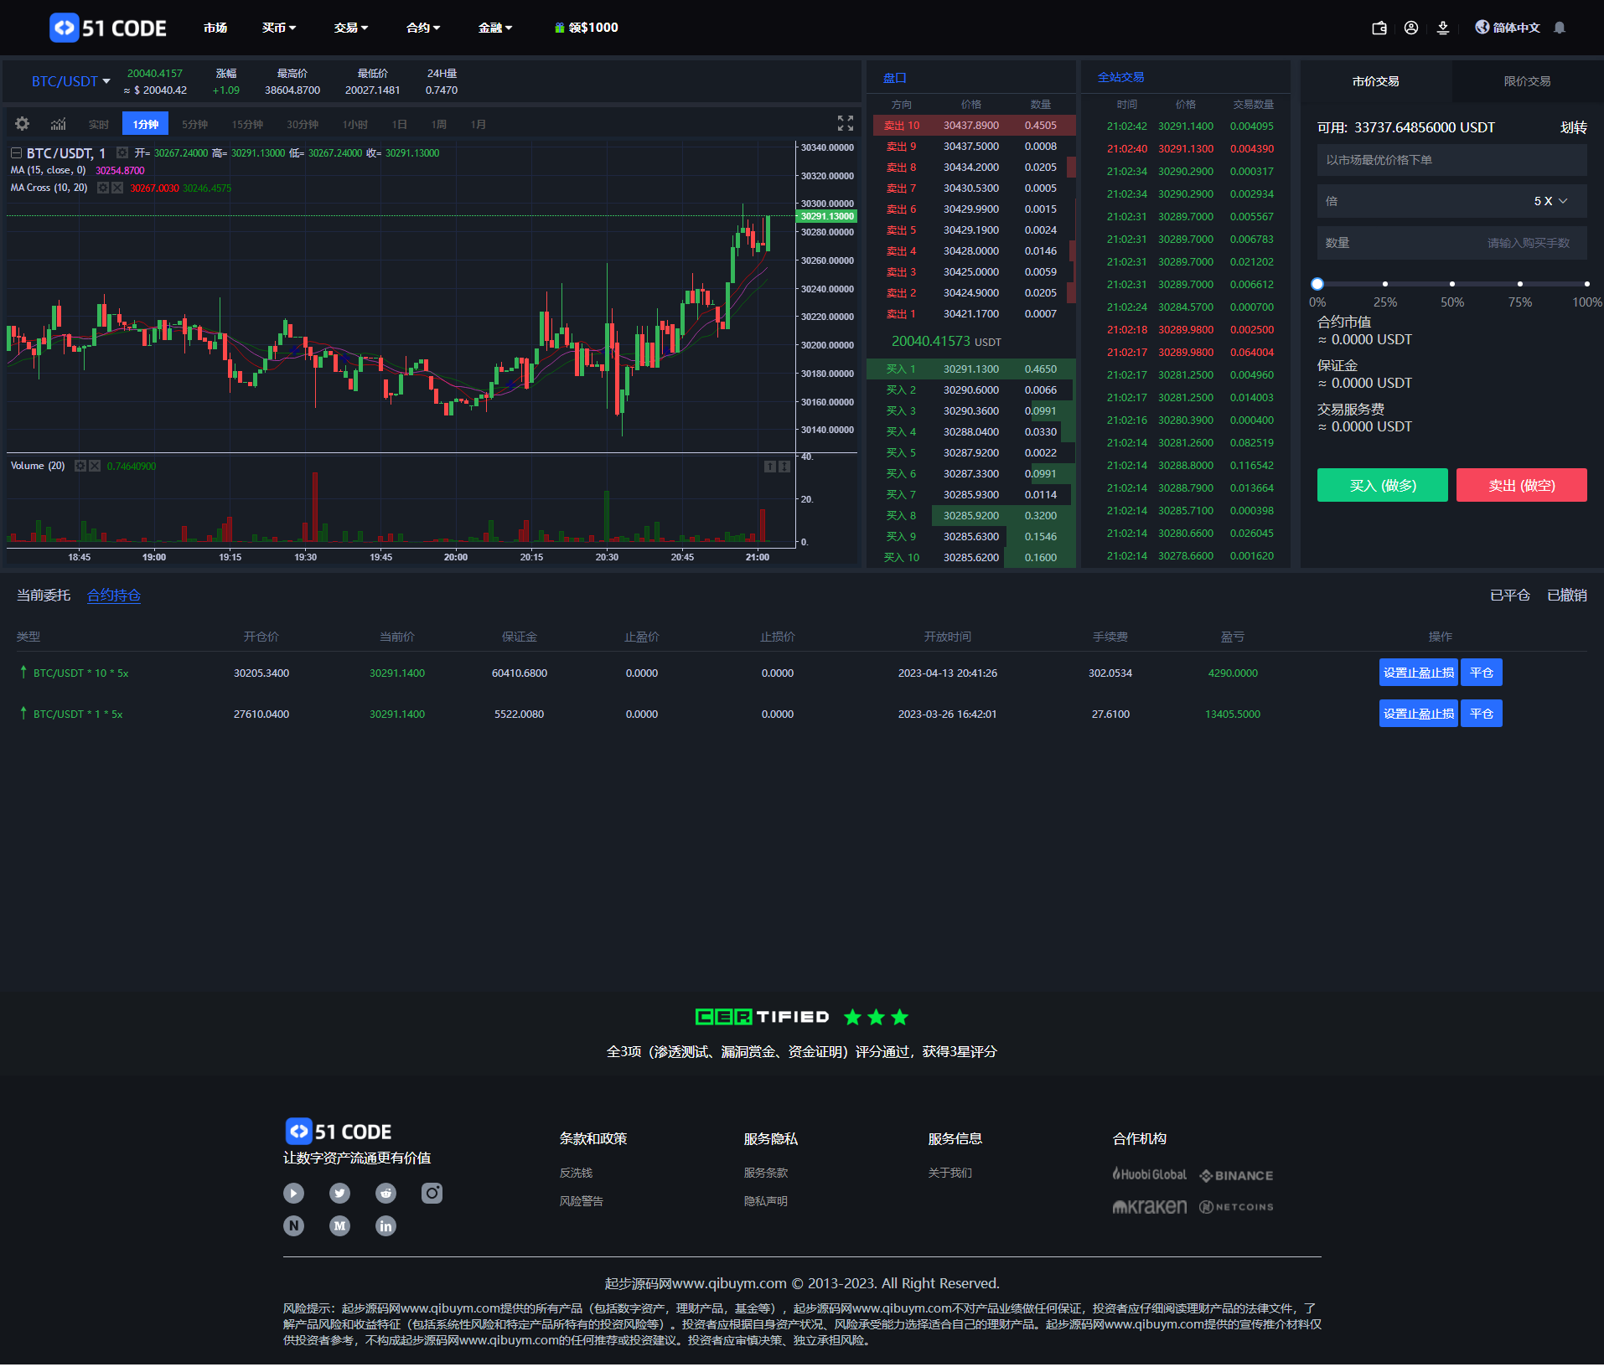
Task: Expand the 合约 menu in navigation
Action: pyautogui.click(x=422, y=28)
